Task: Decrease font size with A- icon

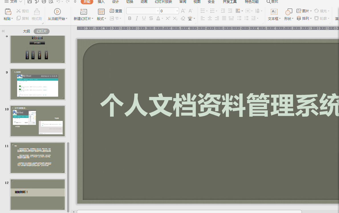Action: tap(190, 11)
